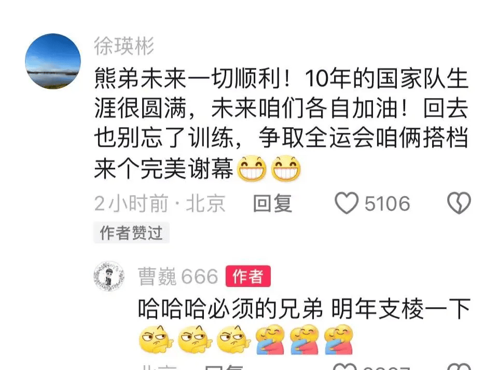Tap the second grinning emoji after 完美谢幕
Viewport: 498px width, 370px height.
pyautogui.click(x=286, y=168)
